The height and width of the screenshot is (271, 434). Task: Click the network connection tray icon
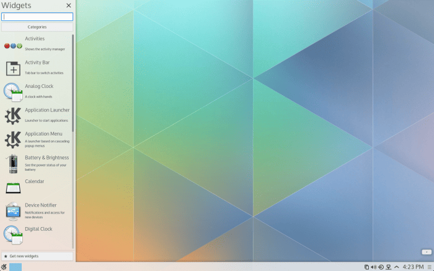click(389, 267)
